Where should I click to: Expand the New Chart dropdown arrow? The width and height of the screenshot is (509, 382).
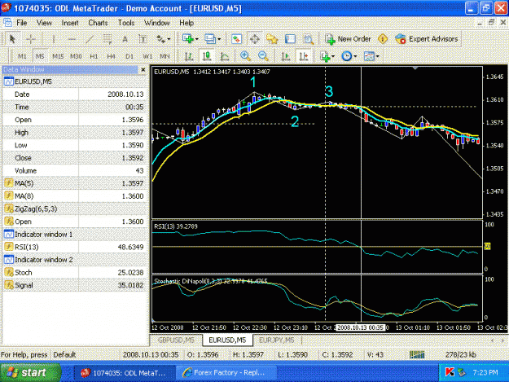click(197, 39)
